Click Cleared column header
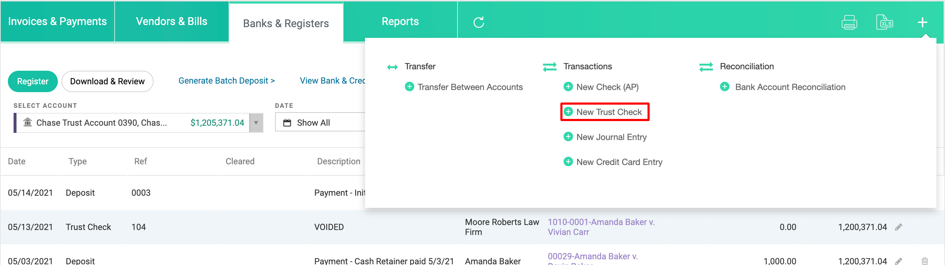The image size is (945, 265). pyautogui.click(x=240, y=161)
